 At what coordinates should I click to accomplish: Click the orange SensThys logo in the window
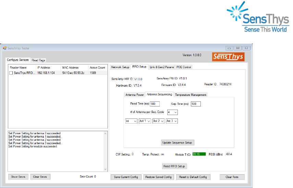click(x=228, y=57)
